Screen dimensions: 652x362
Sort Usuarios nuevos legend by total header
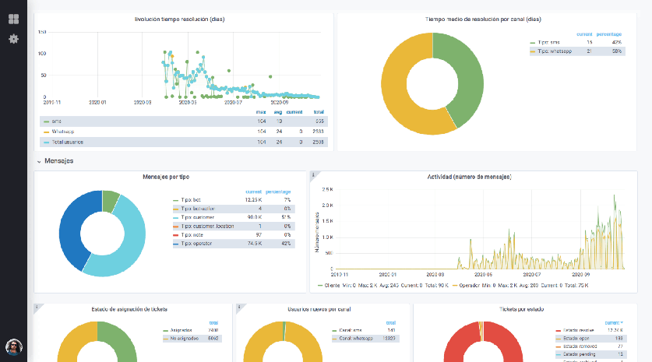coord(391,322)
